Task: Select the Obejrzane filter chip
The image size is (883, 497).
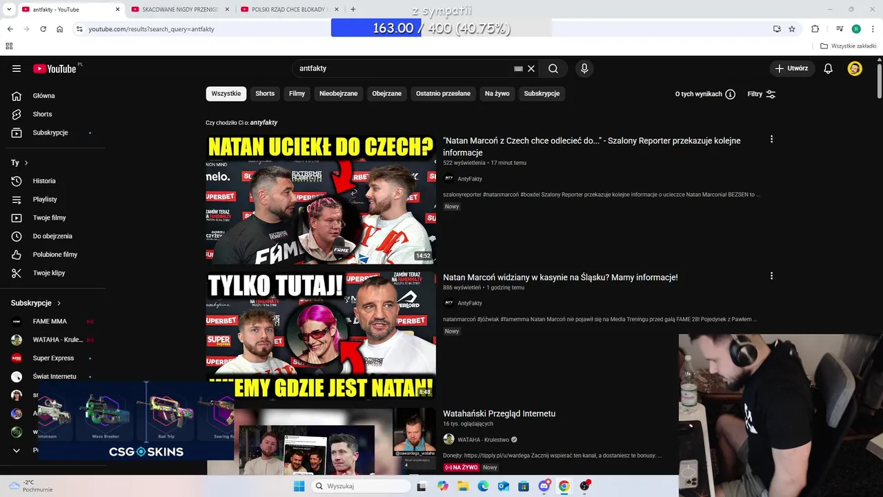Action: (387, 93)
